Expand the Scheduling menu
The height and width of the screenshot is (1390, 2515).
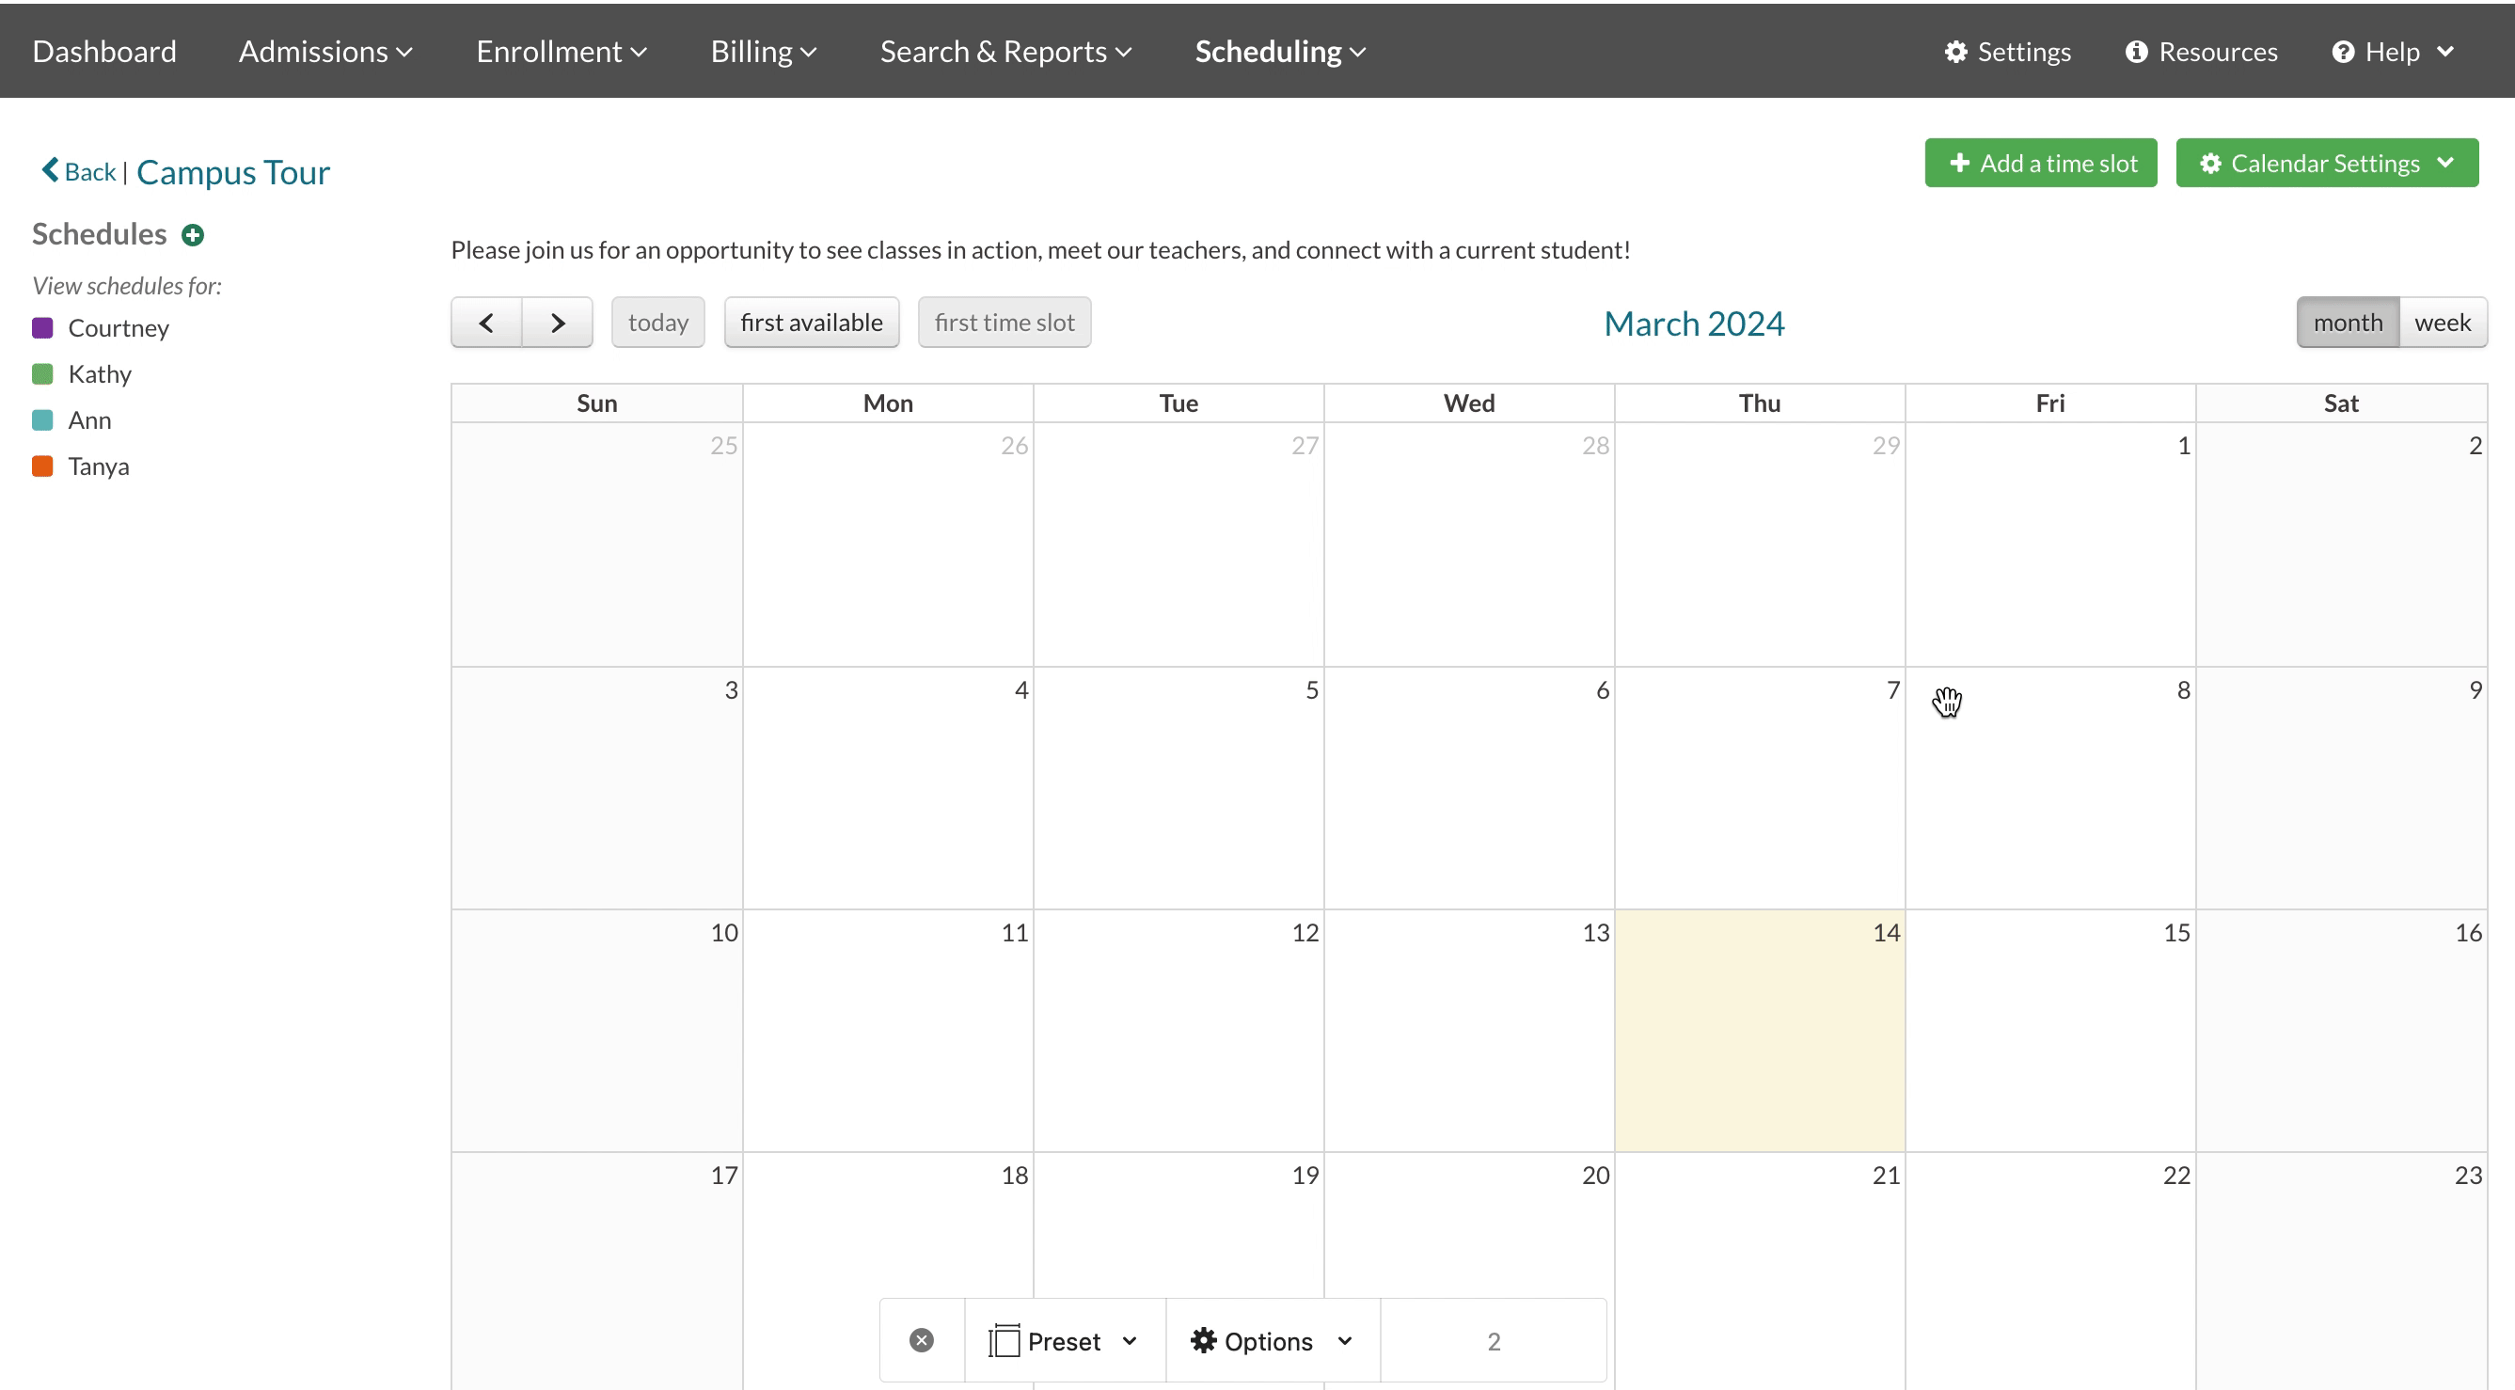coord(1279,52)
